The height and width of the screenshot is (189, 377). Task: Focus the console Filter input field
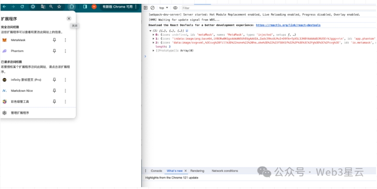coord(279,8)
